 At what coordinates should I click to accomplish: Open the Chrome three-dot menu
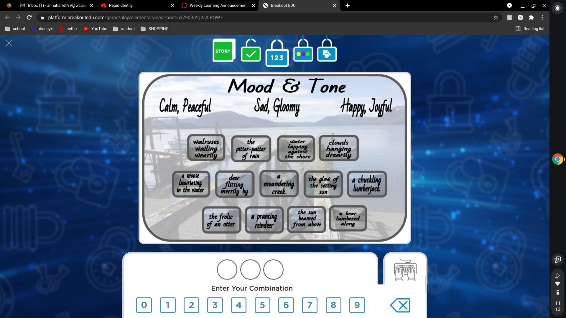tap(542, 18)
